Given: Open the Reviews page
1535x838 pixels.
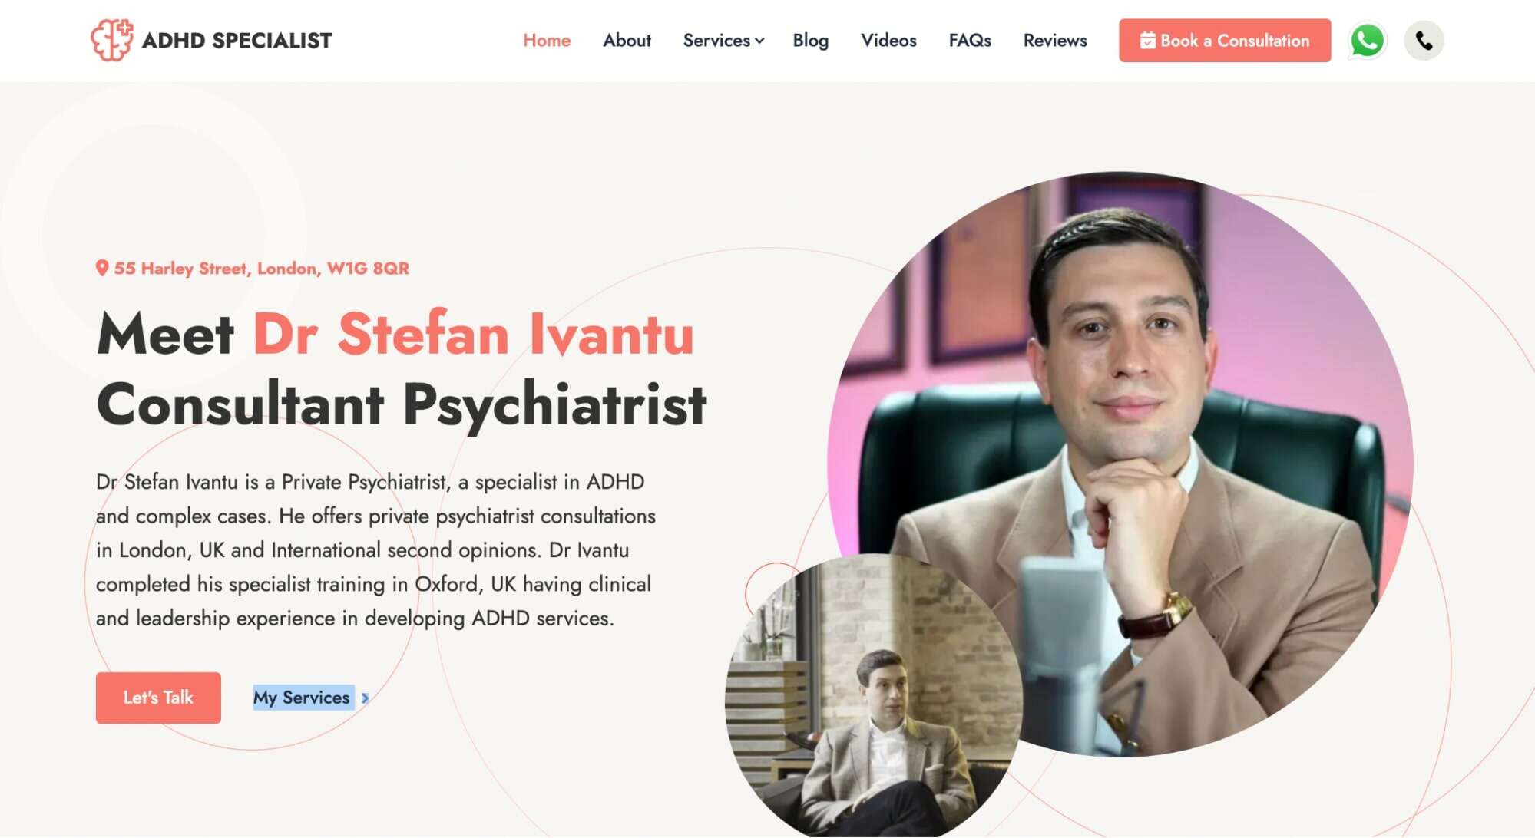Looking at the screenshot, I should tap(1055, 41).
